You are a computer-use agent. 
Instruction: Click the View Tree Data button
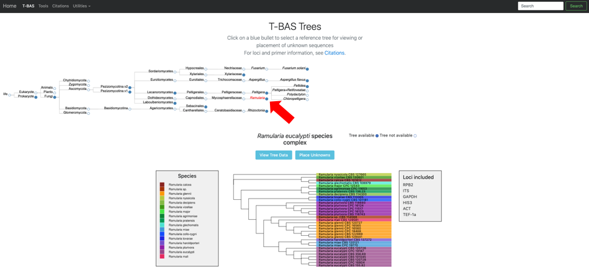tap(274, 155)
